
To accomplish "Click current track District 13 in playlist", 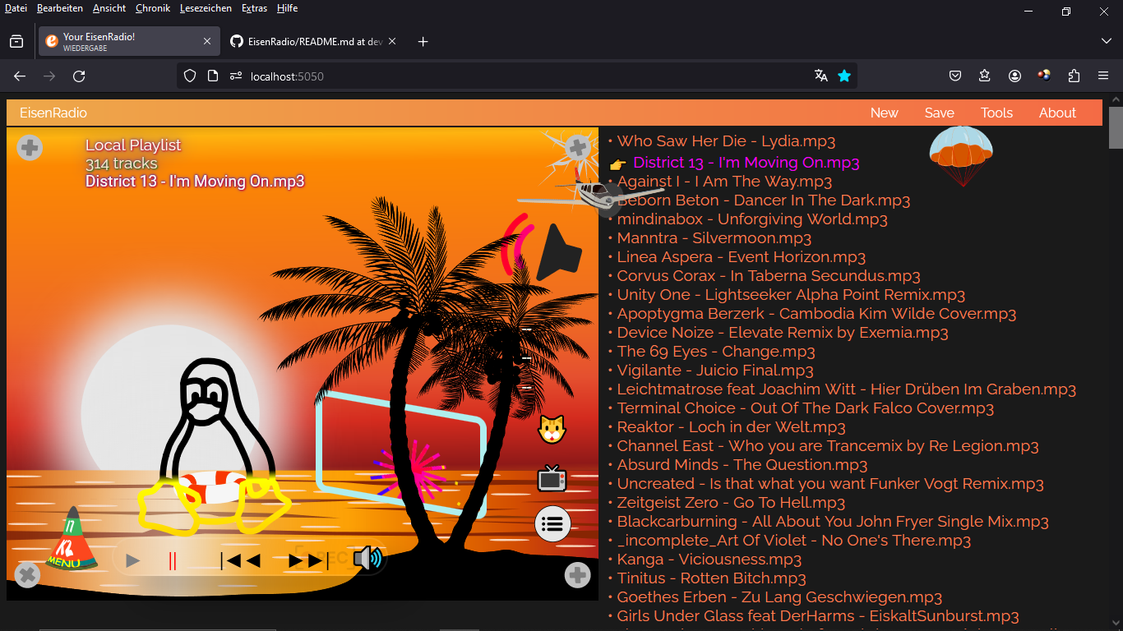I will 746,163.
